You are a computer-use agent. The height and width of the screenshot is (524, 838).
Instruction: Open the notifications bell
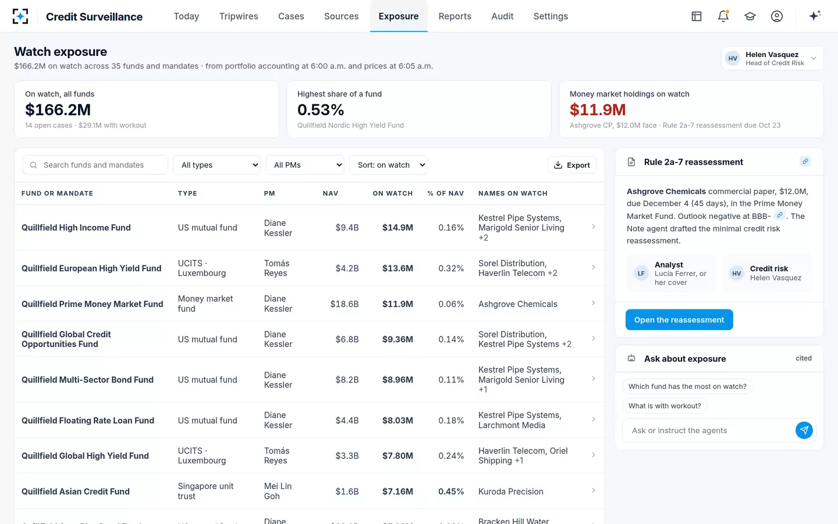pyautogui.click(x=723, y=16)
